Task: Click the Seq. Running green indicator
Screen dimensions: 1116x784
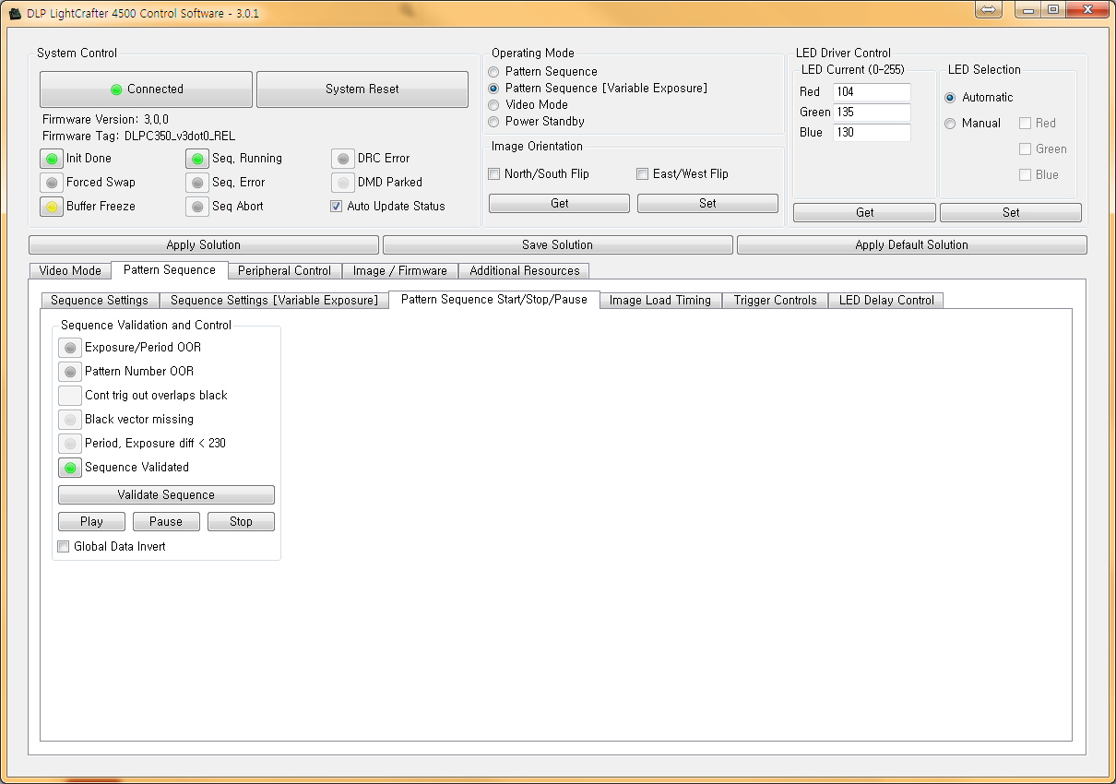Action: [197, 159]
